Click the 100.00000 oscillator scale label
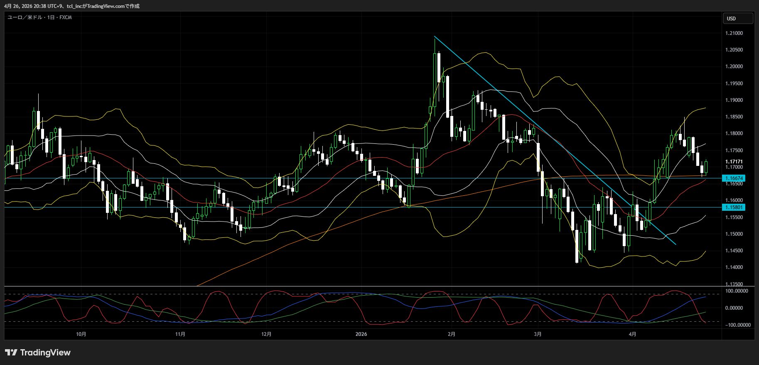 pos(737,291)
